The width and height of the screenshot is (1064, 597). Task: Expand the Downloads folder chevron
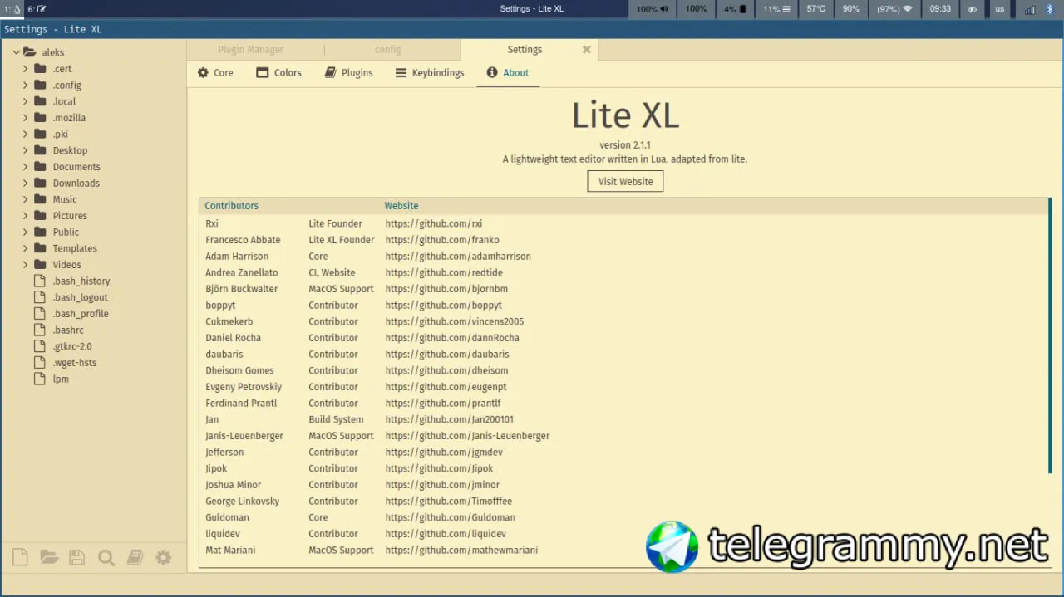pos(26,183)
